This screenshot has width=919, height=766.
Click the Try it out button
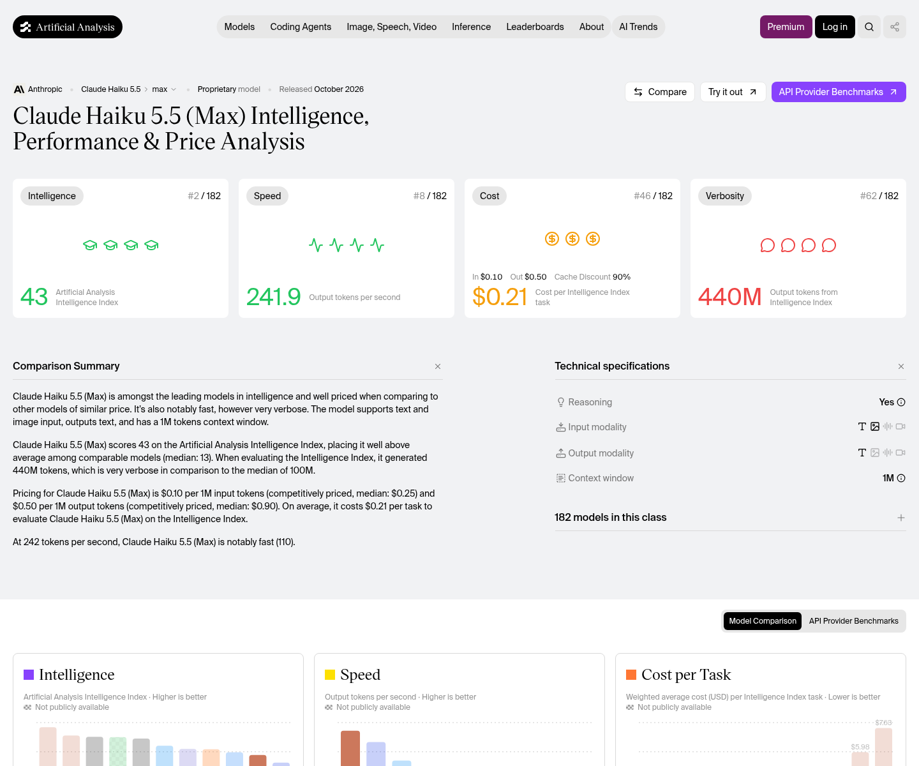click(733, 92)
